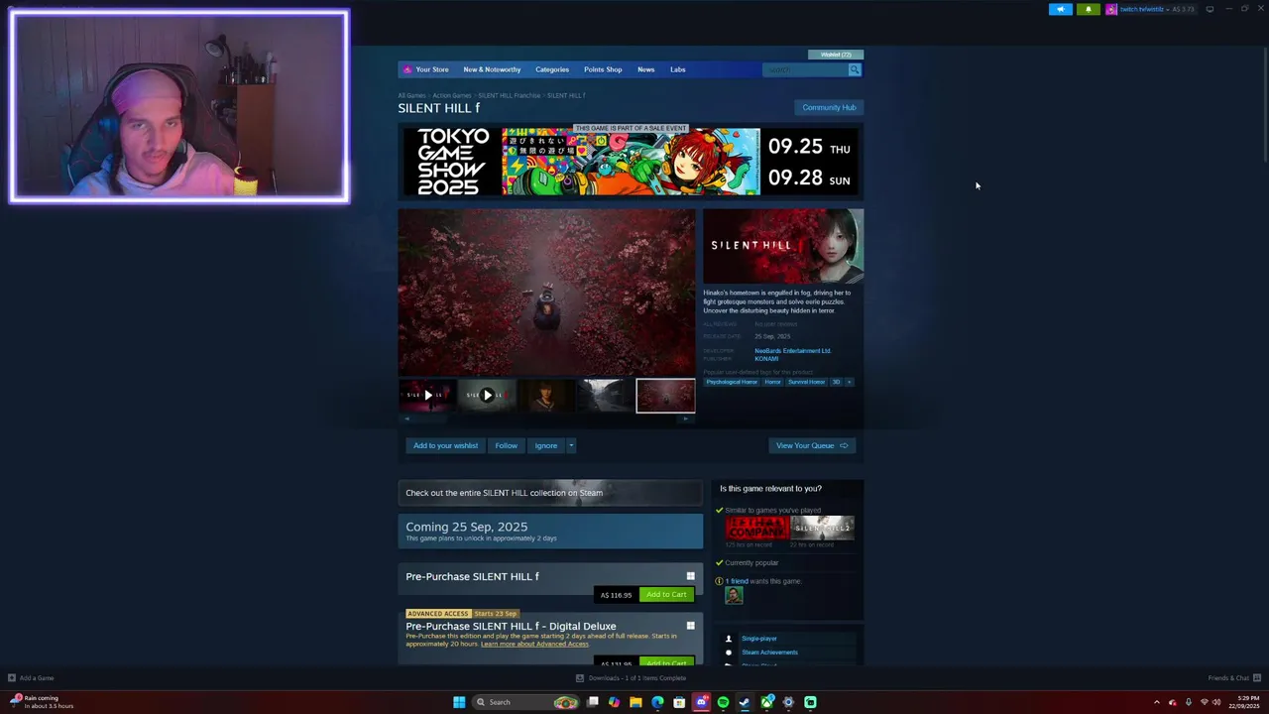Click Add a Game in Steam footer

point(31,678)
